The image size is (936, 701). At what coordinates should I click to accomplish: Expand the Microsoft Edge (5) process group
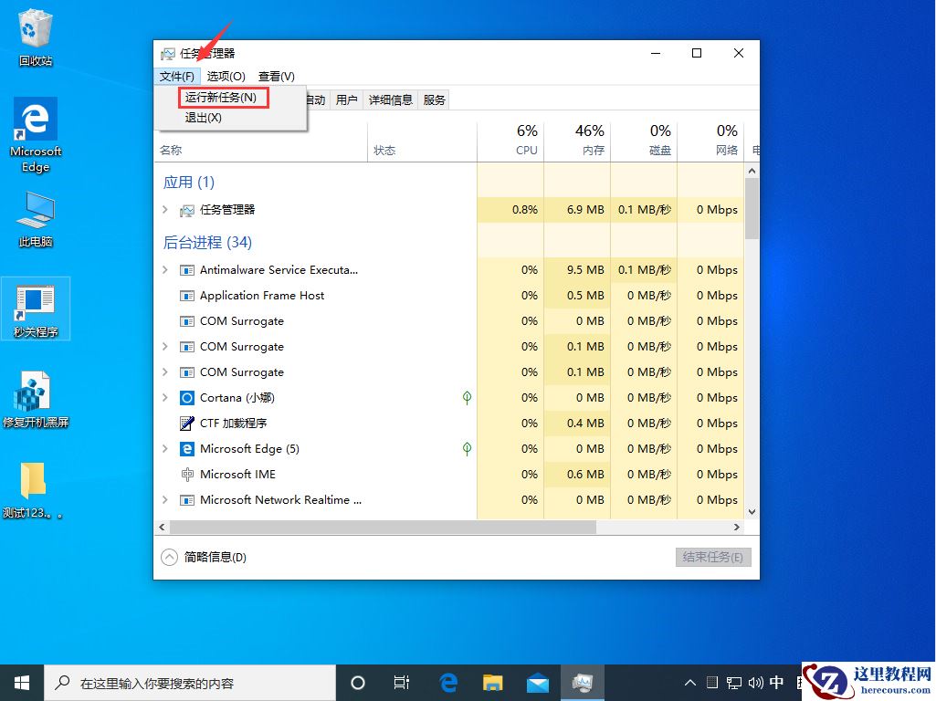(x=165, y=448)
